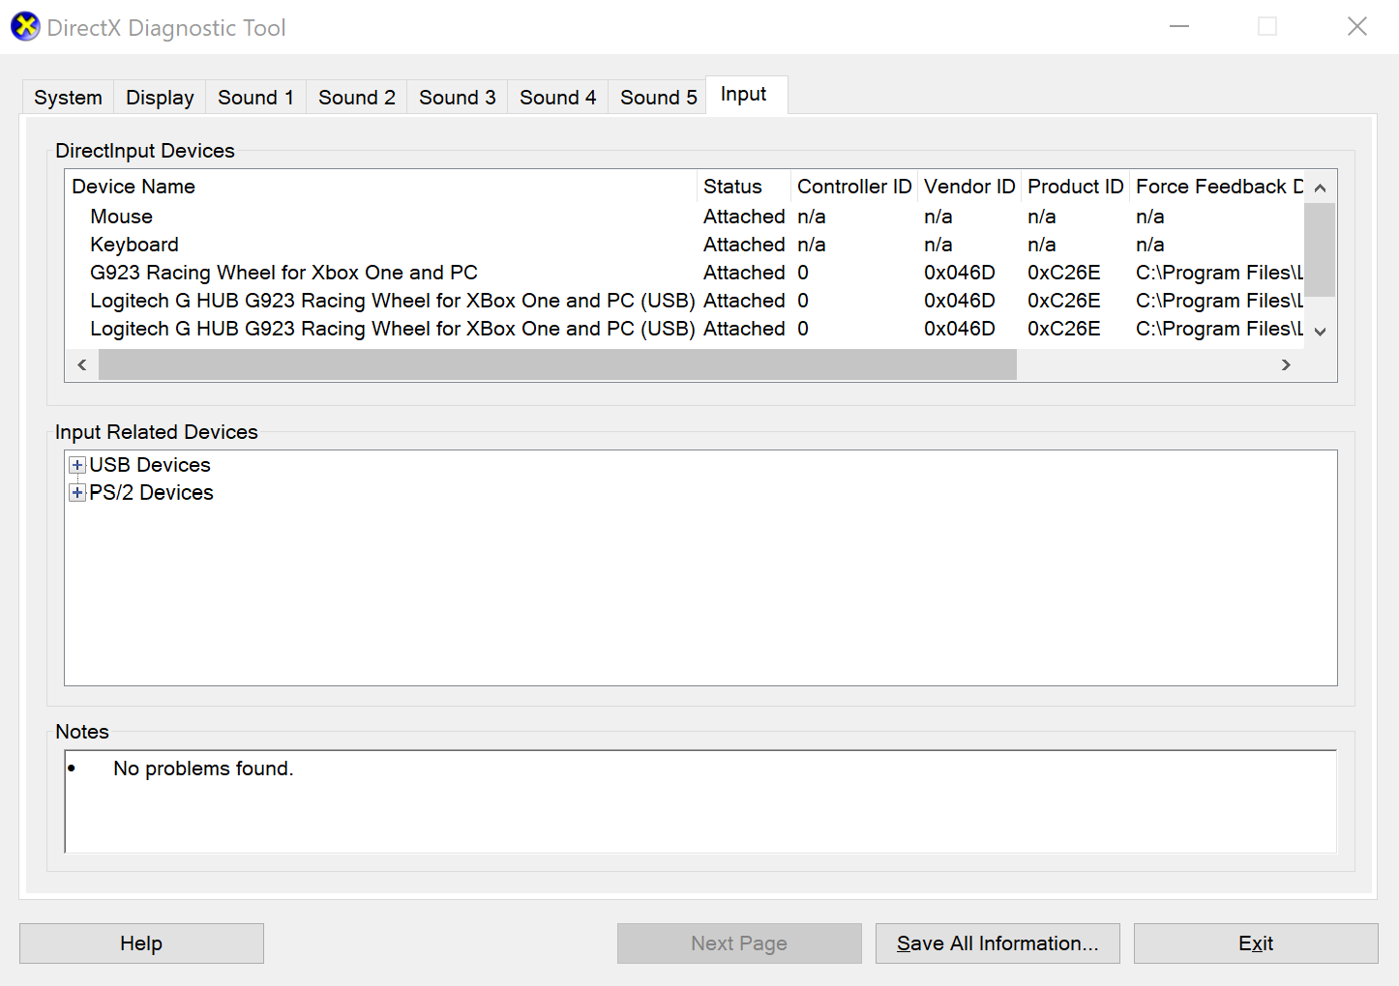Expand the PS/2 Devices tree node

pos(77,493)
